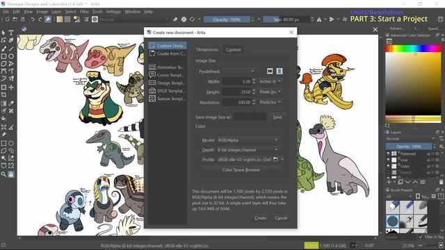Open the Filter menu
The image size is (445, 250).
pos(84,12)
